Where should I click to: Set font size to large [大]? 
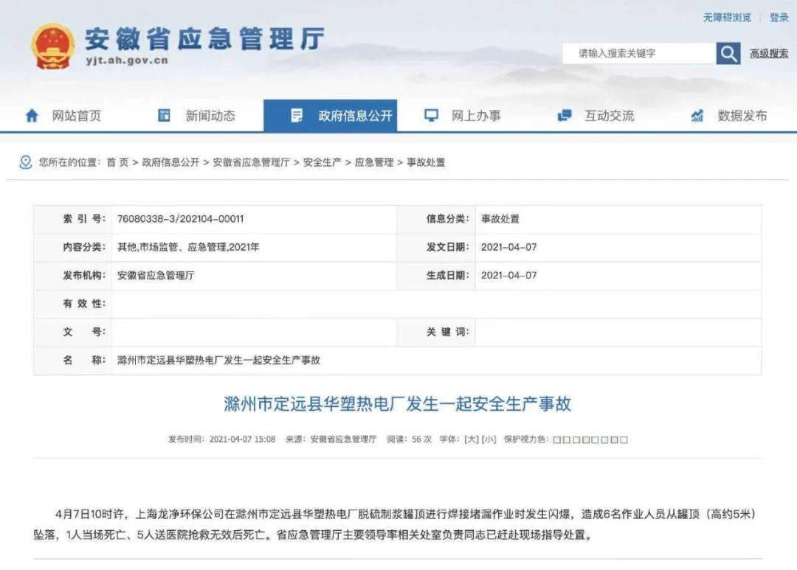point(471,439)
